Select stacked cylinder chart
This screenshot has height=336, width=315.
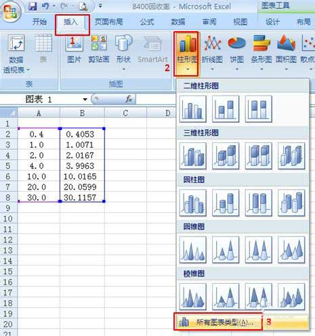coord(226,203)
